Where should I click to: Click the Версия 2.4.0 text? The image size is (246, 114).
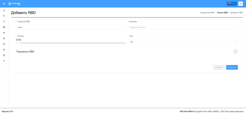pos(7,111)
